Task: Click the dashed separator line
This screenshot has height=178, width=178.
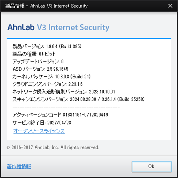Action: (66, 107)
